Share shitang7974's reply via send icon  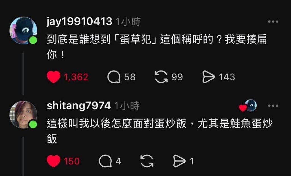tap(180, 161)
